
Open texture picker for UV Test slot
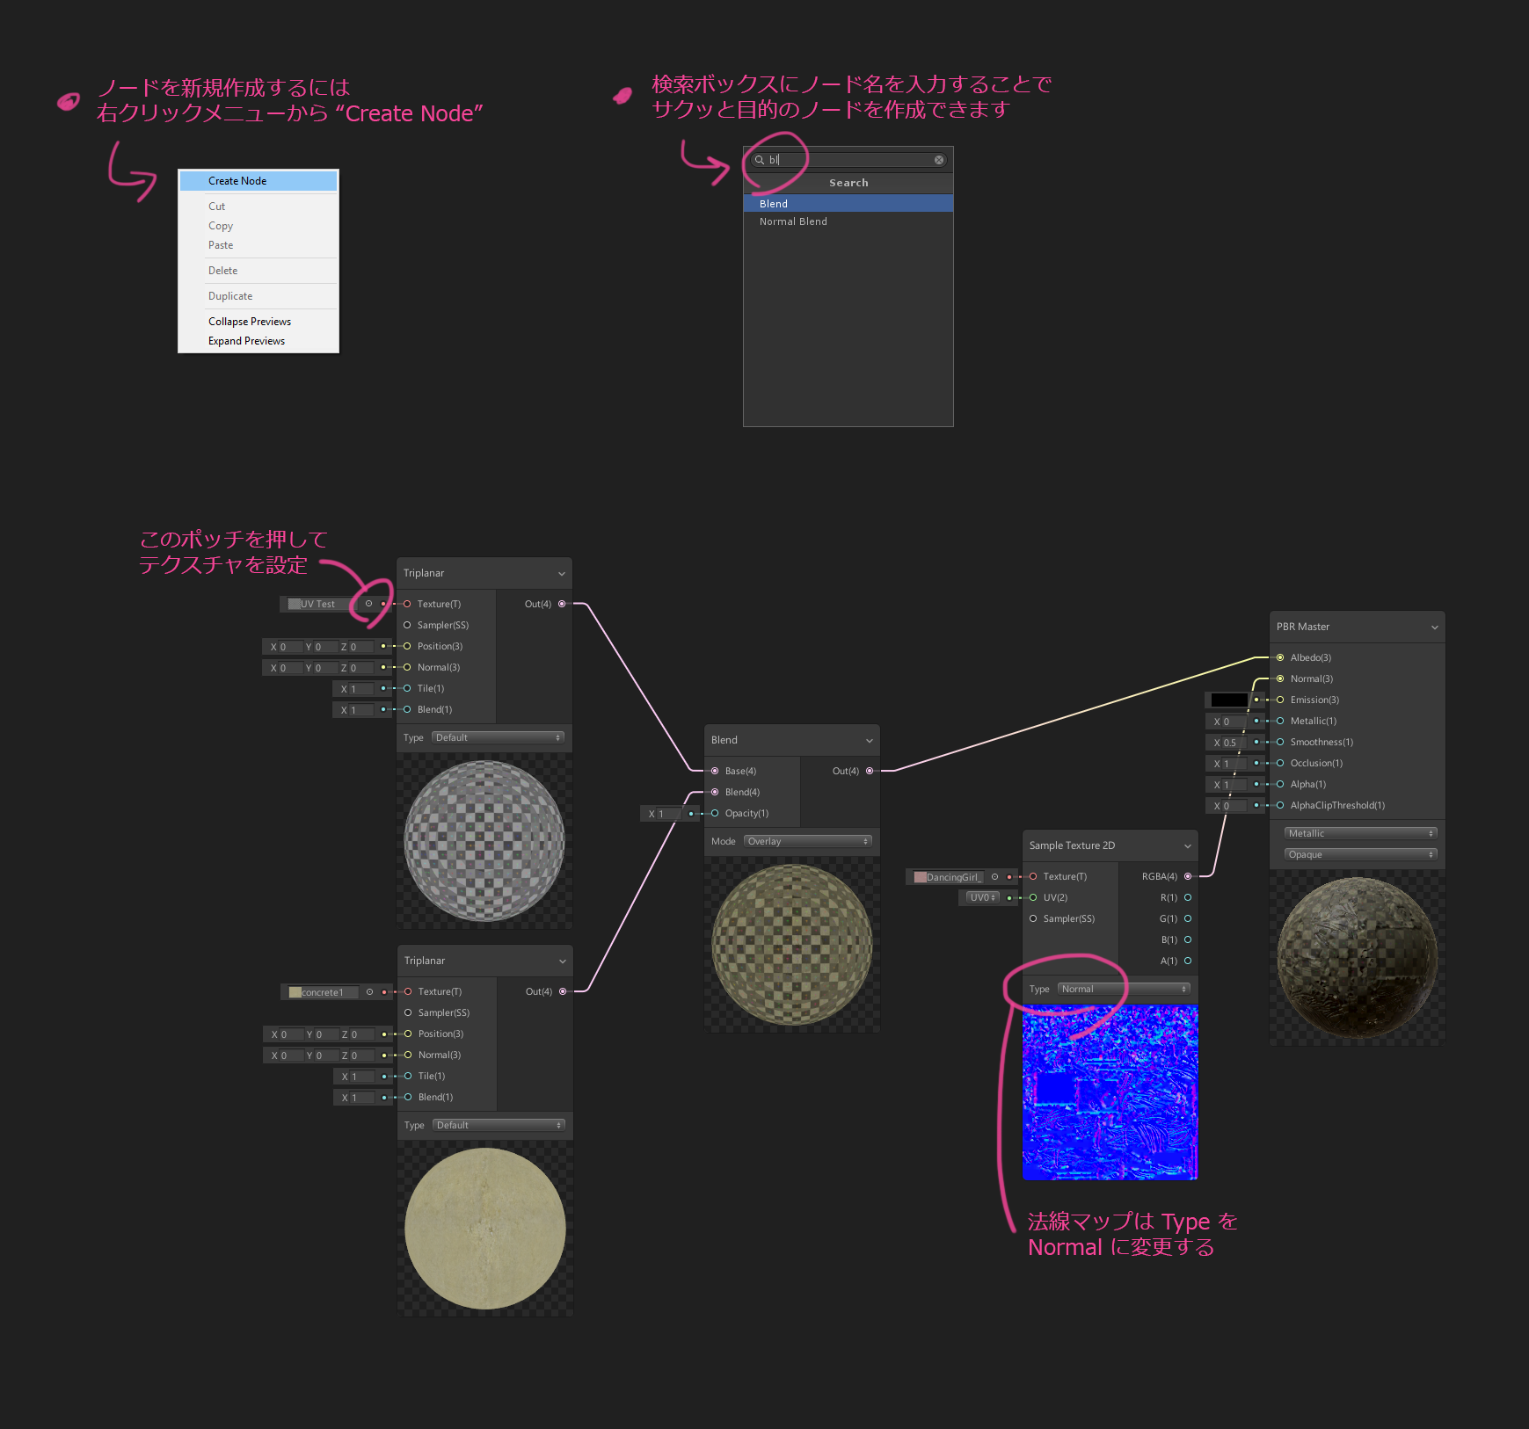click(368, 604)
